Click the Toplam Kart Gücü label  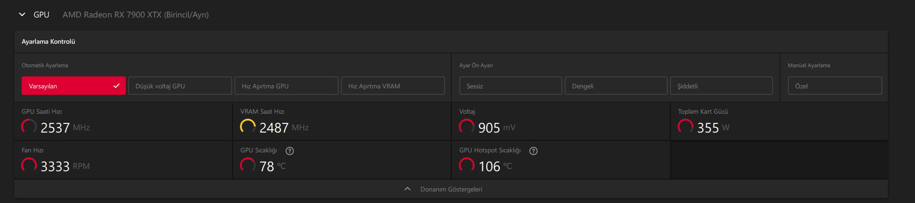click(703, 111)
